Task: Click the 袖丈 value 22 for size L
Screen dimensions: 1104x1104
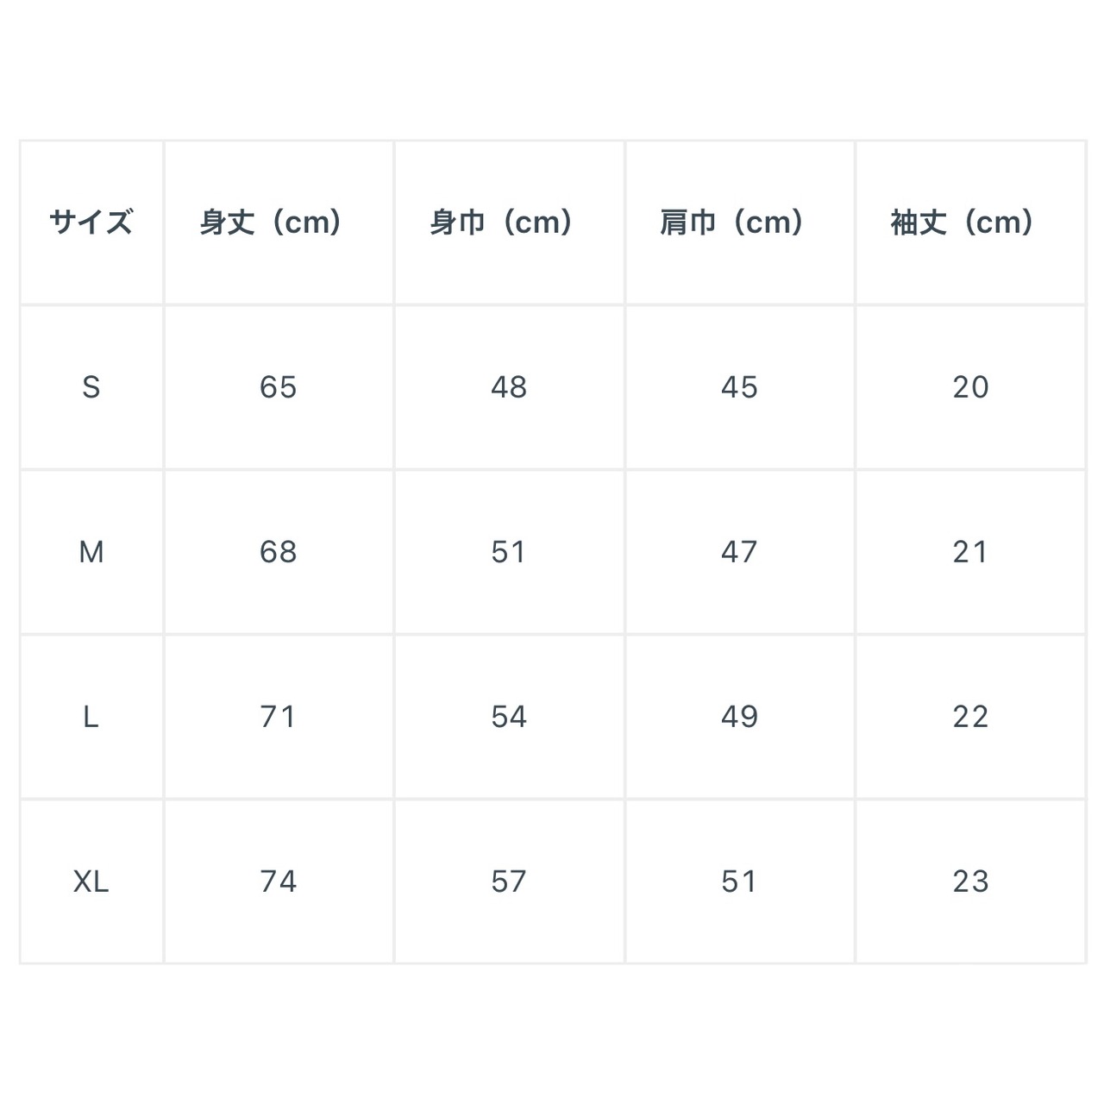Action: pos(969,717)
